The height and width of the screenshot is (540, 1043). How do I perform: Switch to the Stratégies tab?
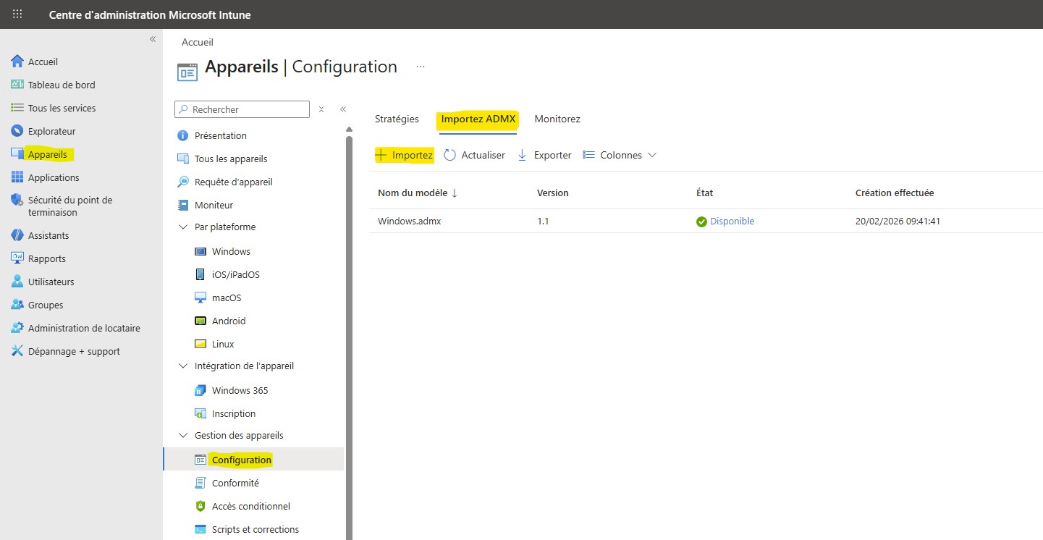click(397, 119)
